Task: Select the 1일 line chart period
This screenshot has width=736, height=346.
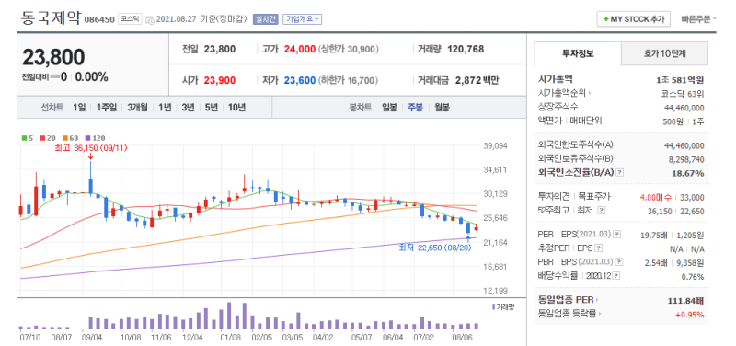Action: (79, 108)
